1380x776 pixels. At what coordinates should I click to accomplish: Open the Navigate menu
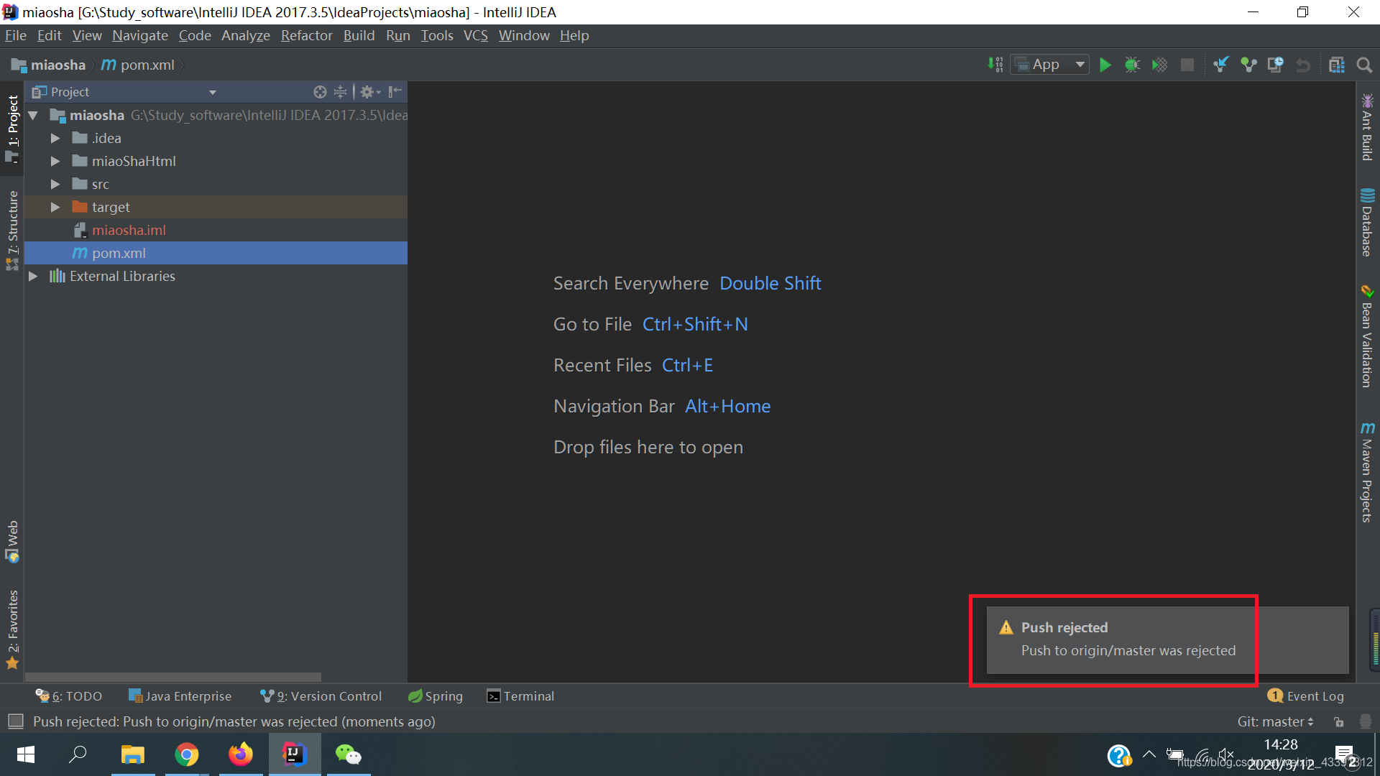[x=140, y=35]
